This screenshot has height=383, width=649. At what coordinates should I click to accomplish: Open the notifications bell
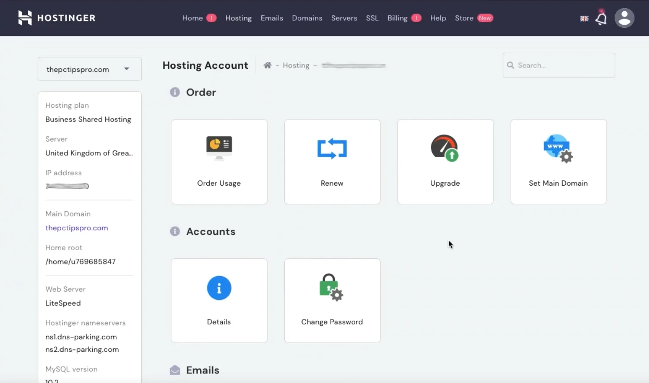pos(601,18)
